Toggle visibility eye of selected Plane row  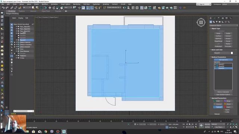16,40
